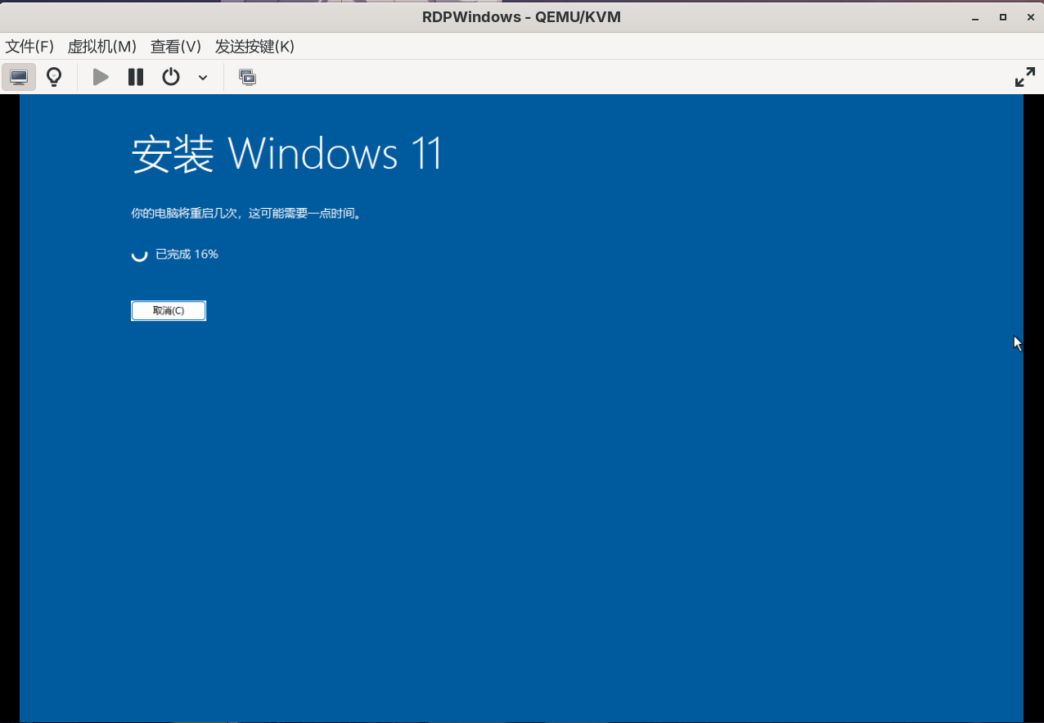Show virtual hardware details lightbulb icon
1044x723 pixels.
pos(54,77)
